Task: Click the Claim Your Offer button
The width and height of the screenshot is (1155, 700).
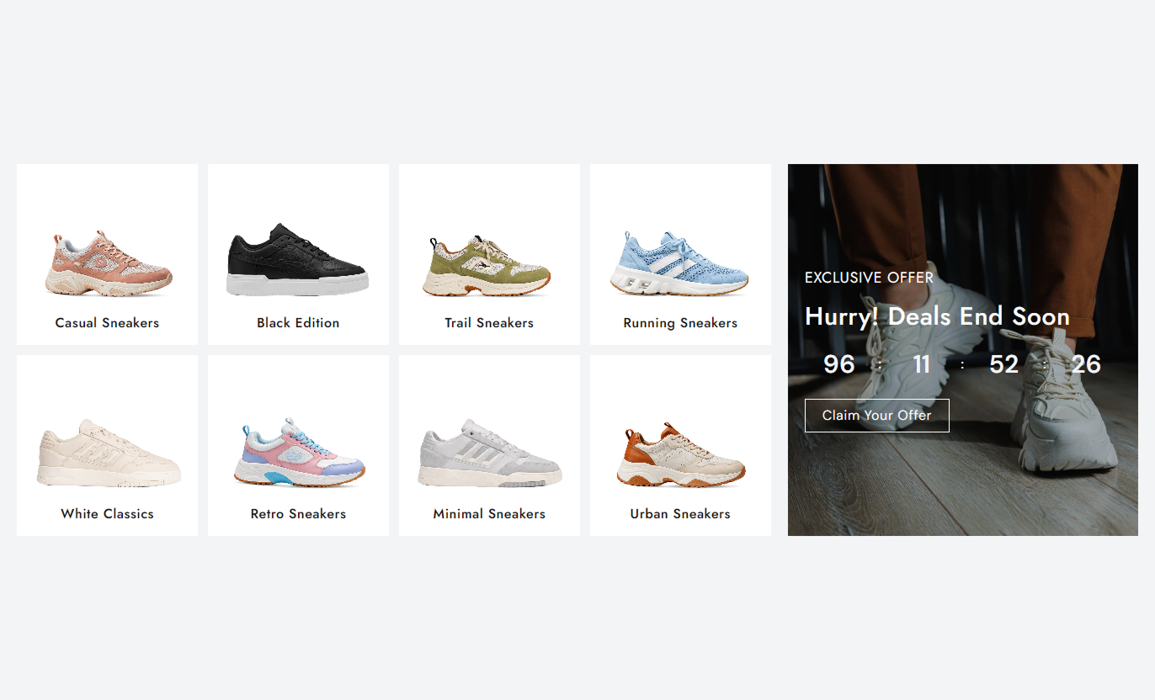Action: coord(877,416)
